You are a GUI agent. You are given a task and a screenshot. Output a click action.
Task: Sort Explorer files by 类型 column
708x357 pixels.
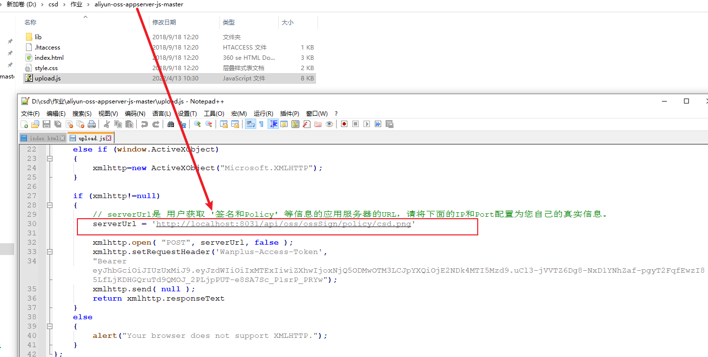(229, 22)
